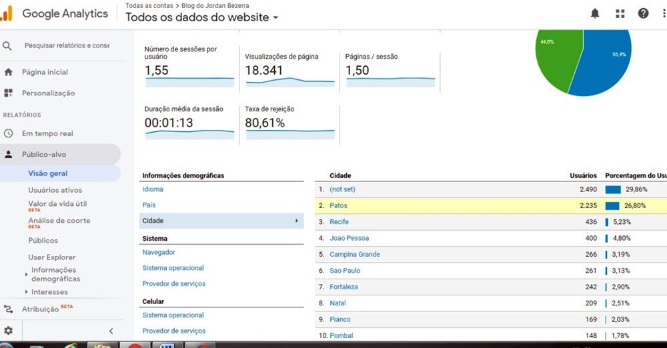The image size is (667, 348).
Task: Open the notifications bell
Action: coord(595,13)
